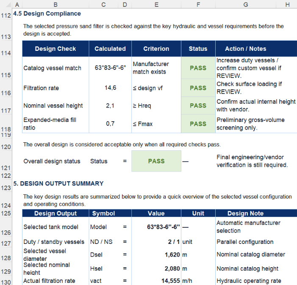Click the select-all corner triangle
297x285 pixels.
pos(8,4)
